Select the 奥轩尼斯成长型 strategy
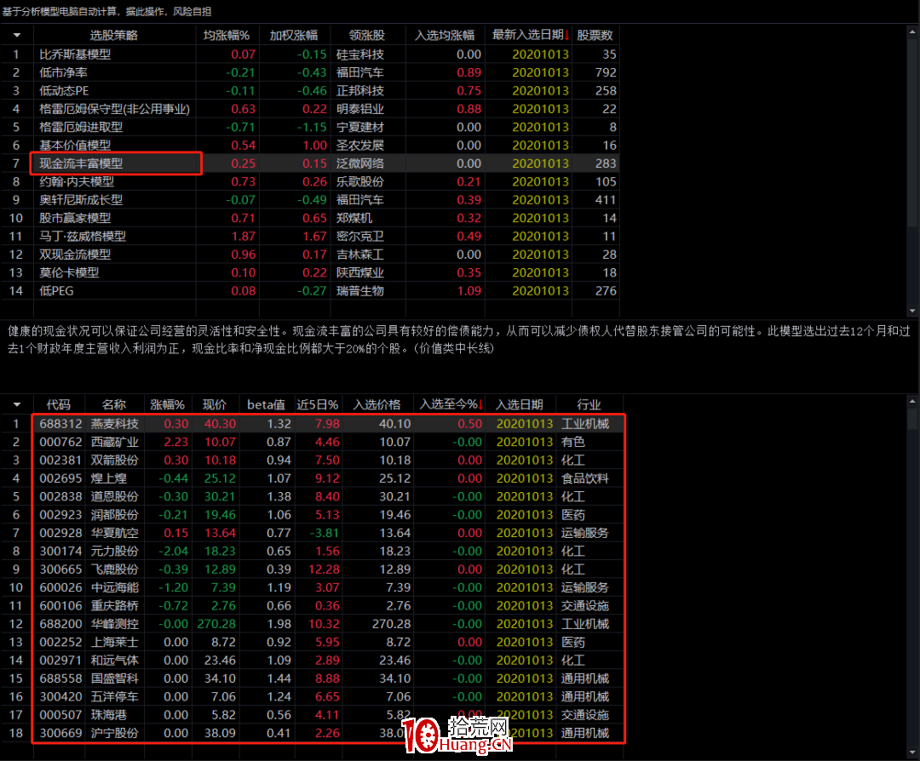The height and width of the screenshot is (761, 920). (x=81, y=200)
